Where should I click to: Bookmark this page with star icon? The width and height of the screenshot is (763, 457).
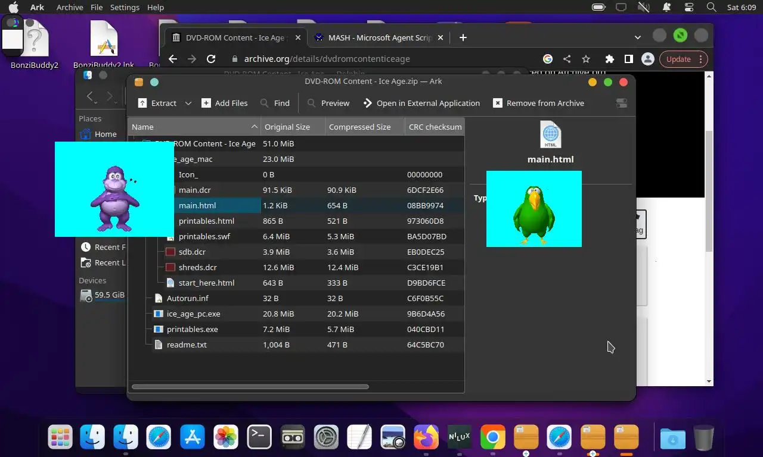pos(586,59)
